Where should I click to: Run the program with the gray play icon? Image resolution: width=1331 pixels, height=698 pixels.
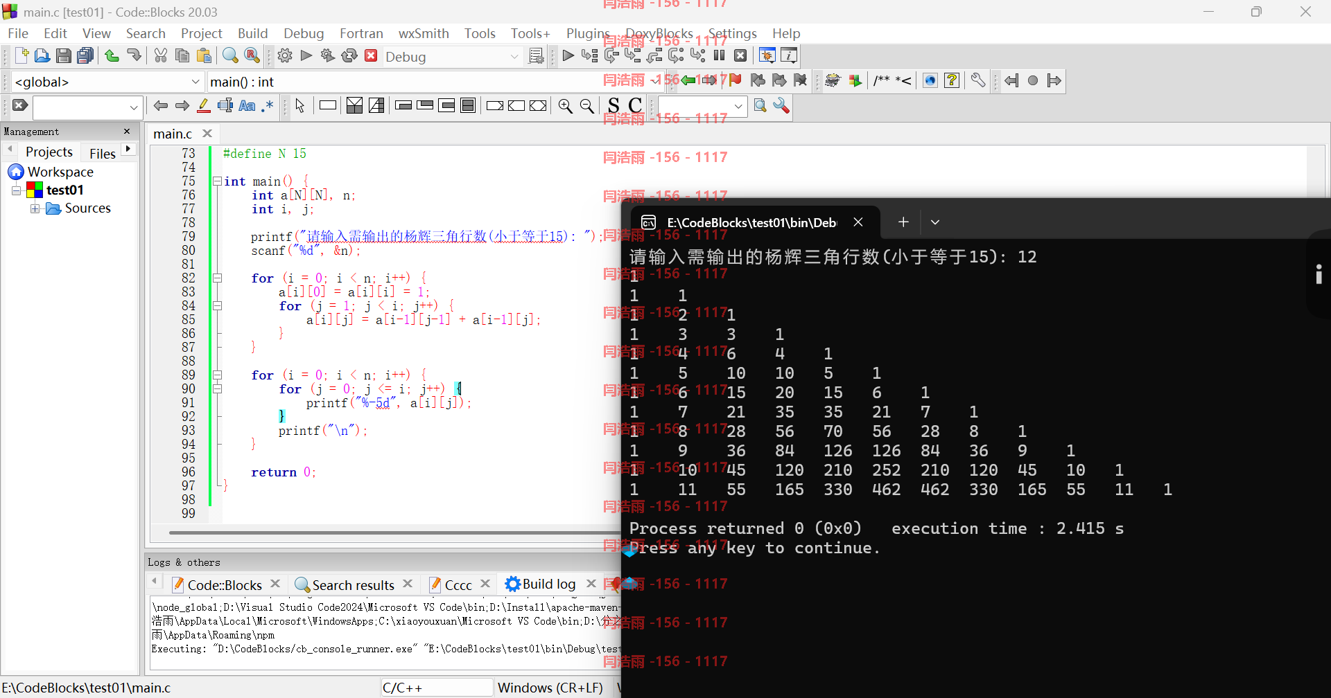[306, 56]
